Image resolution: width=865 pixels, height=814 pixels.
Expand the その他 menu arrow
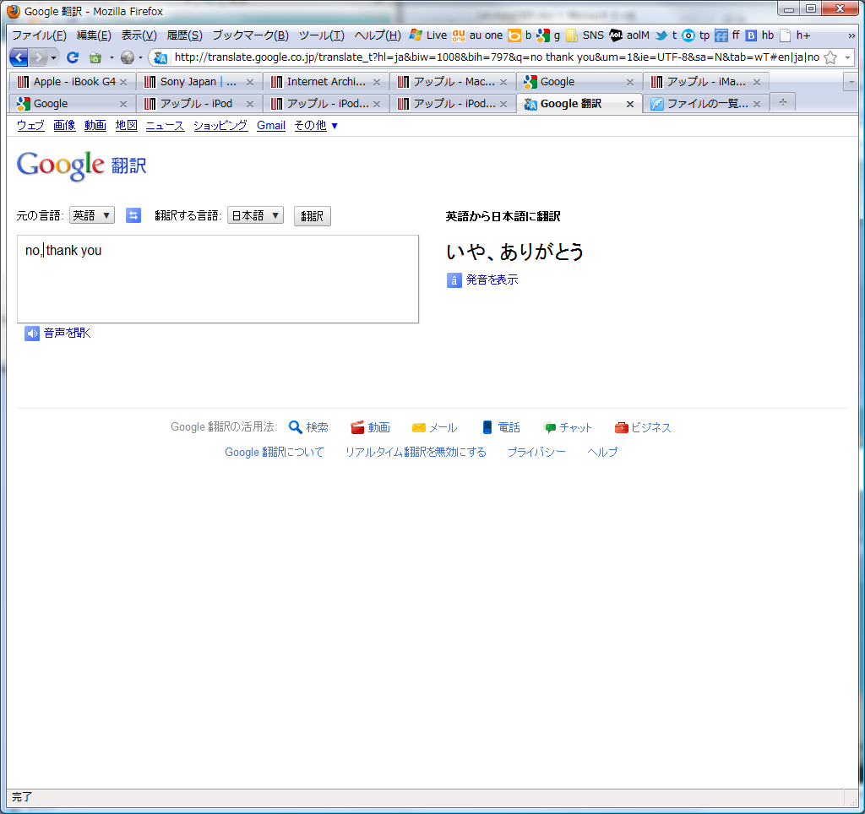(x=335, y=127)
